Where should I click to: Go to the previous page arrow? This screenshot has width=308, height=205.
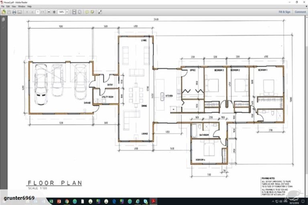tap(27, 12)
